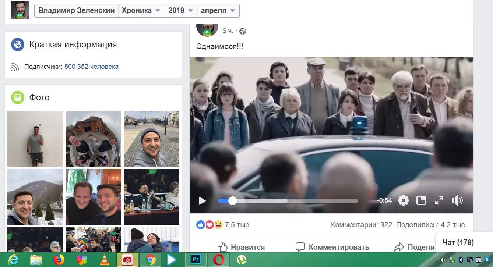
Task: Open Поделились: 4,2 тыс.
Action: pyautogui.click(x=431, y=225)
